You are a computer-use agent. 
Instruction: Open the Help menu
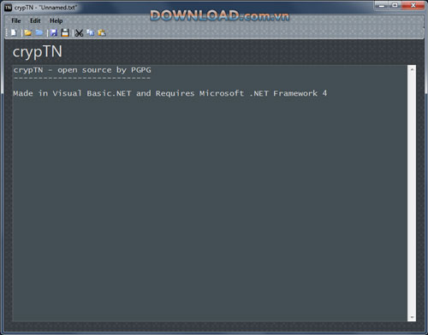(x=56, y=21)
